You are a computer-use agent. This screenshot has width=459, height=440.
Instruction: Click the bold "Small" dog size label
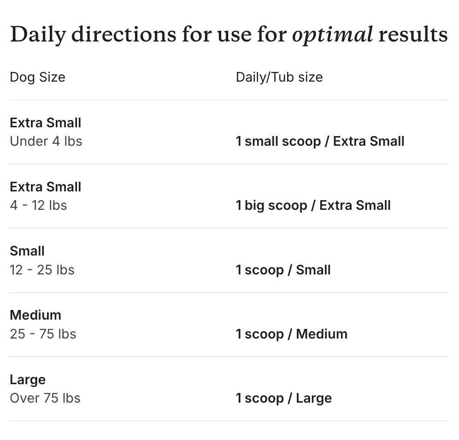tap(27, 251)
